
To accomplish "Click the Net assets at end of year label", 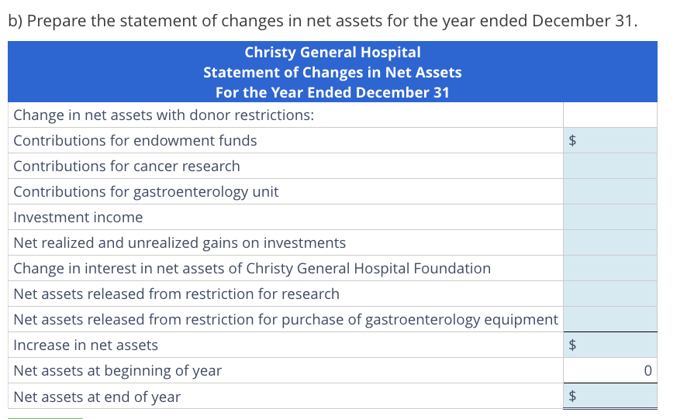I will click(x=97, y=397).
